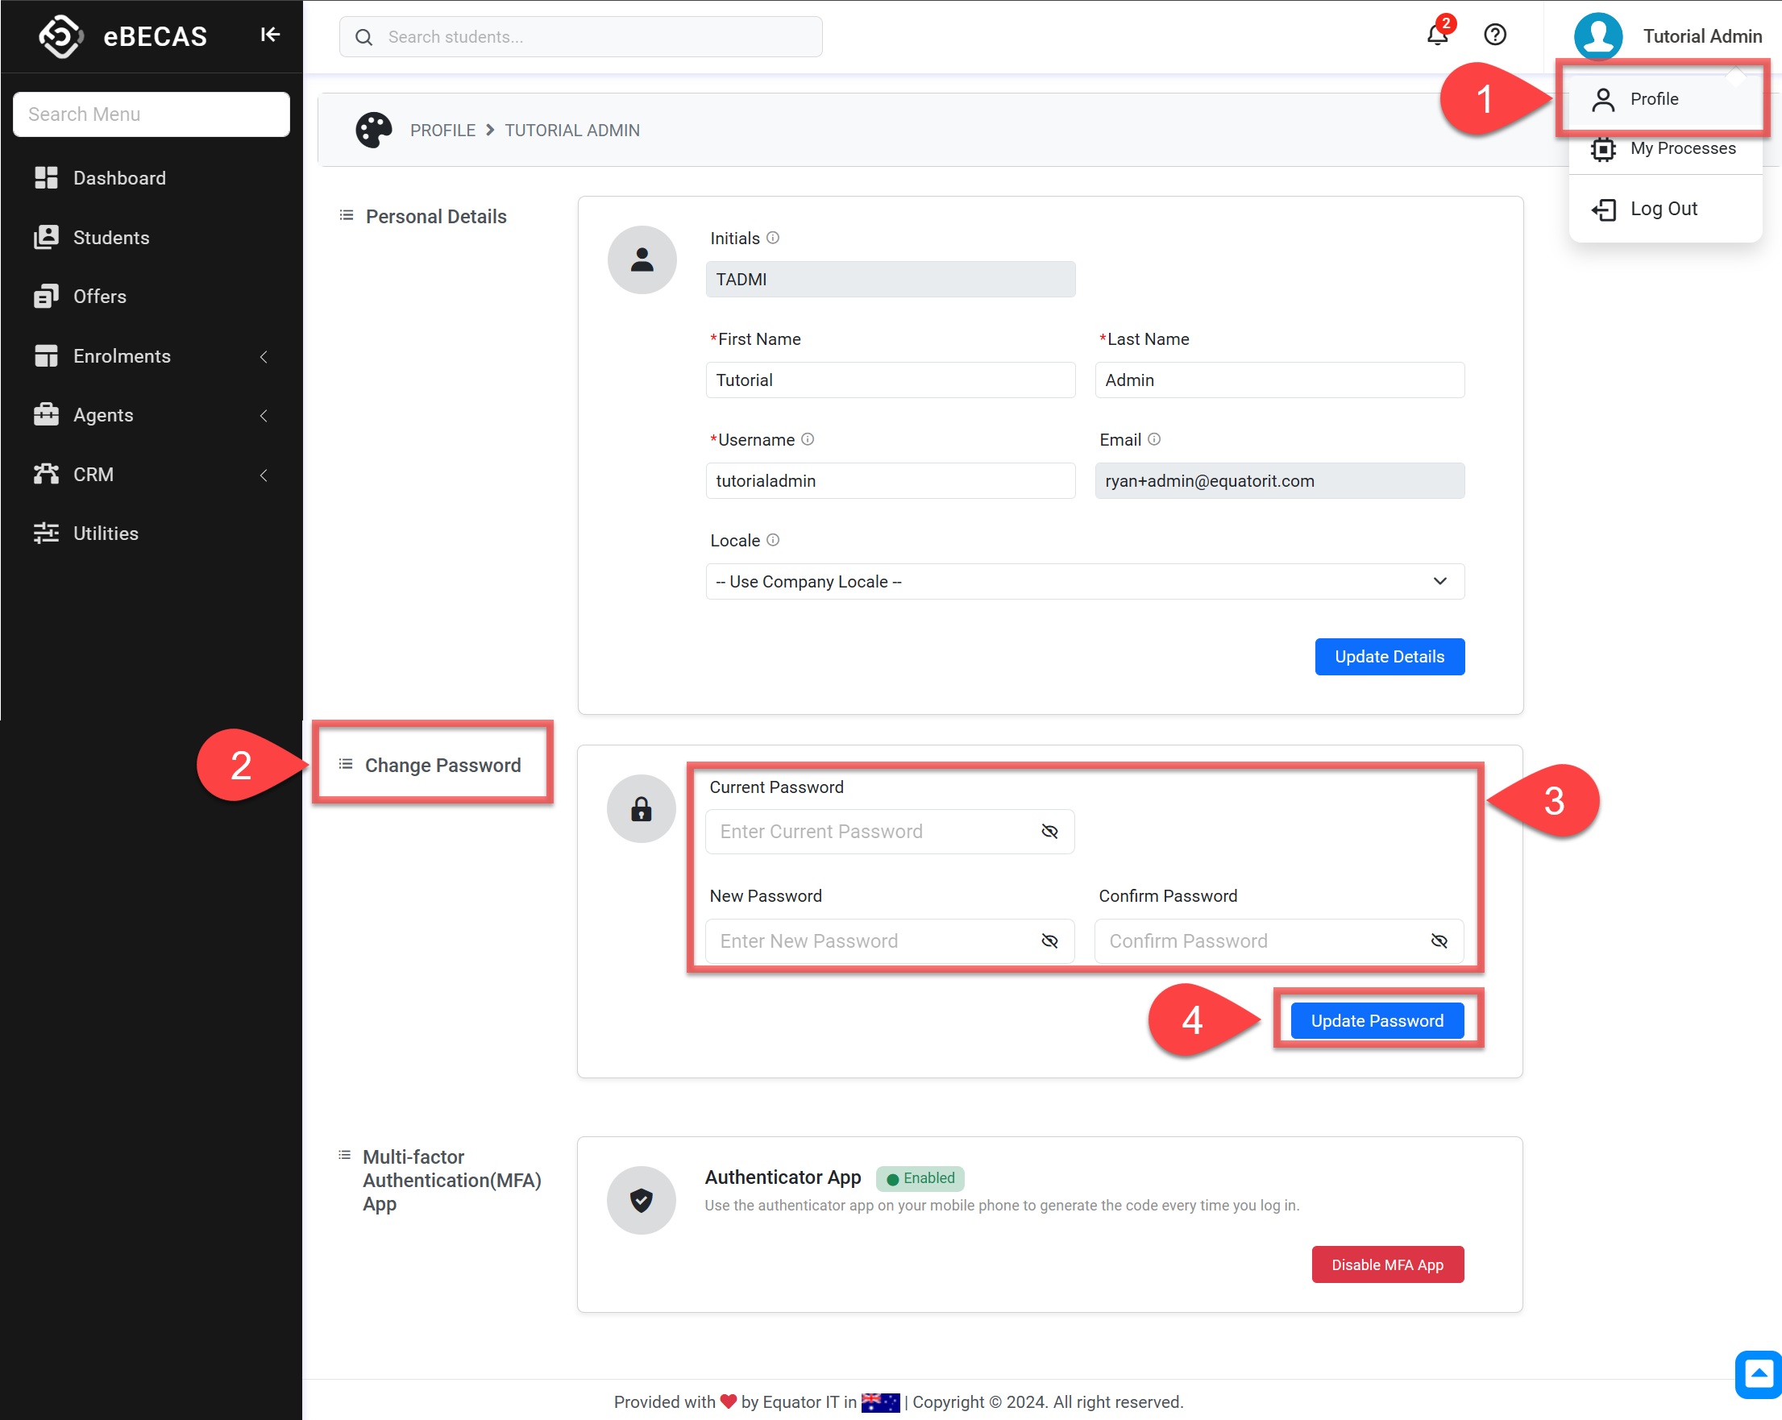Click the notifications bell icon
Viewport: 1782px width, 1420px height.
1436,35
